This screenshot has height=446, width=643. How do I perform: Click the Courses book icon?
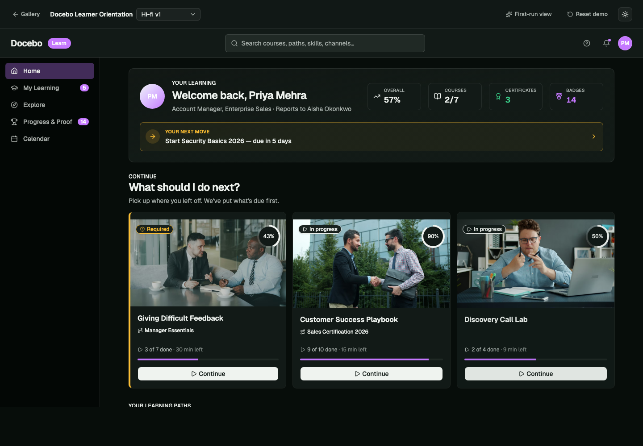[x=438, y=96]
